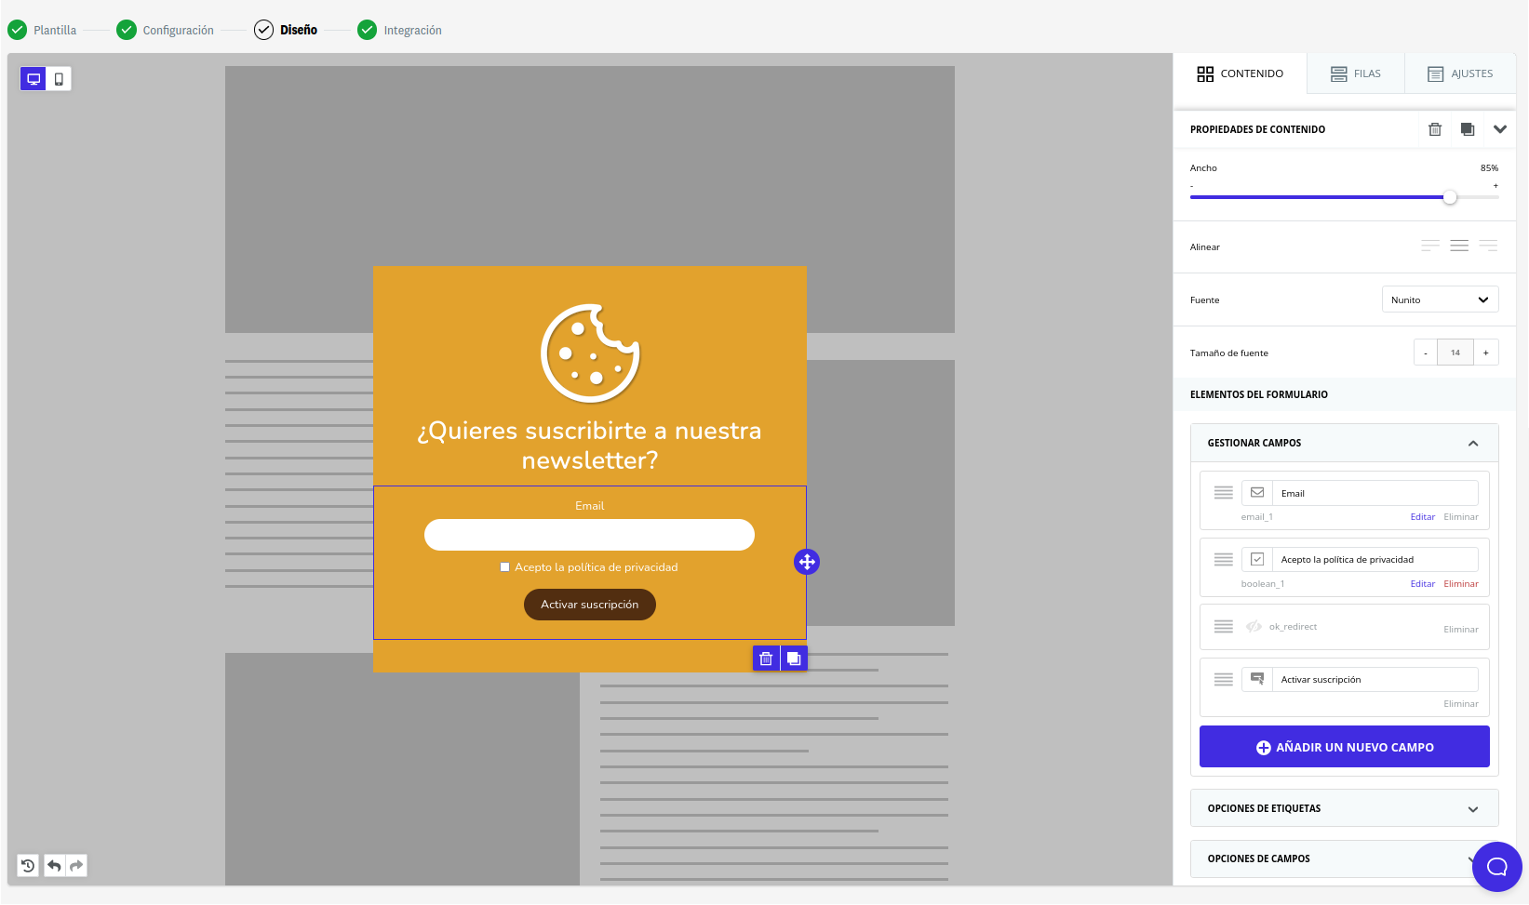This screenshot has height=905, width=1529.
Task: Click Eliminar for the ok_redirect field
Action: (x=1461, y=630)
